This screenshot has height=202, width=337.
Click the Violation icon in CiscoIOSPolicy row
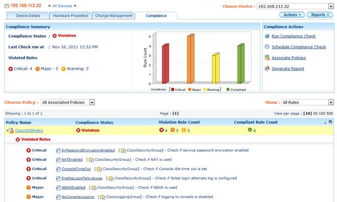click(x=78, y=131)
